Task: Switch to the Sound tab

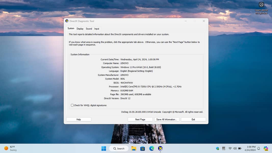Action: coord(89,29)
